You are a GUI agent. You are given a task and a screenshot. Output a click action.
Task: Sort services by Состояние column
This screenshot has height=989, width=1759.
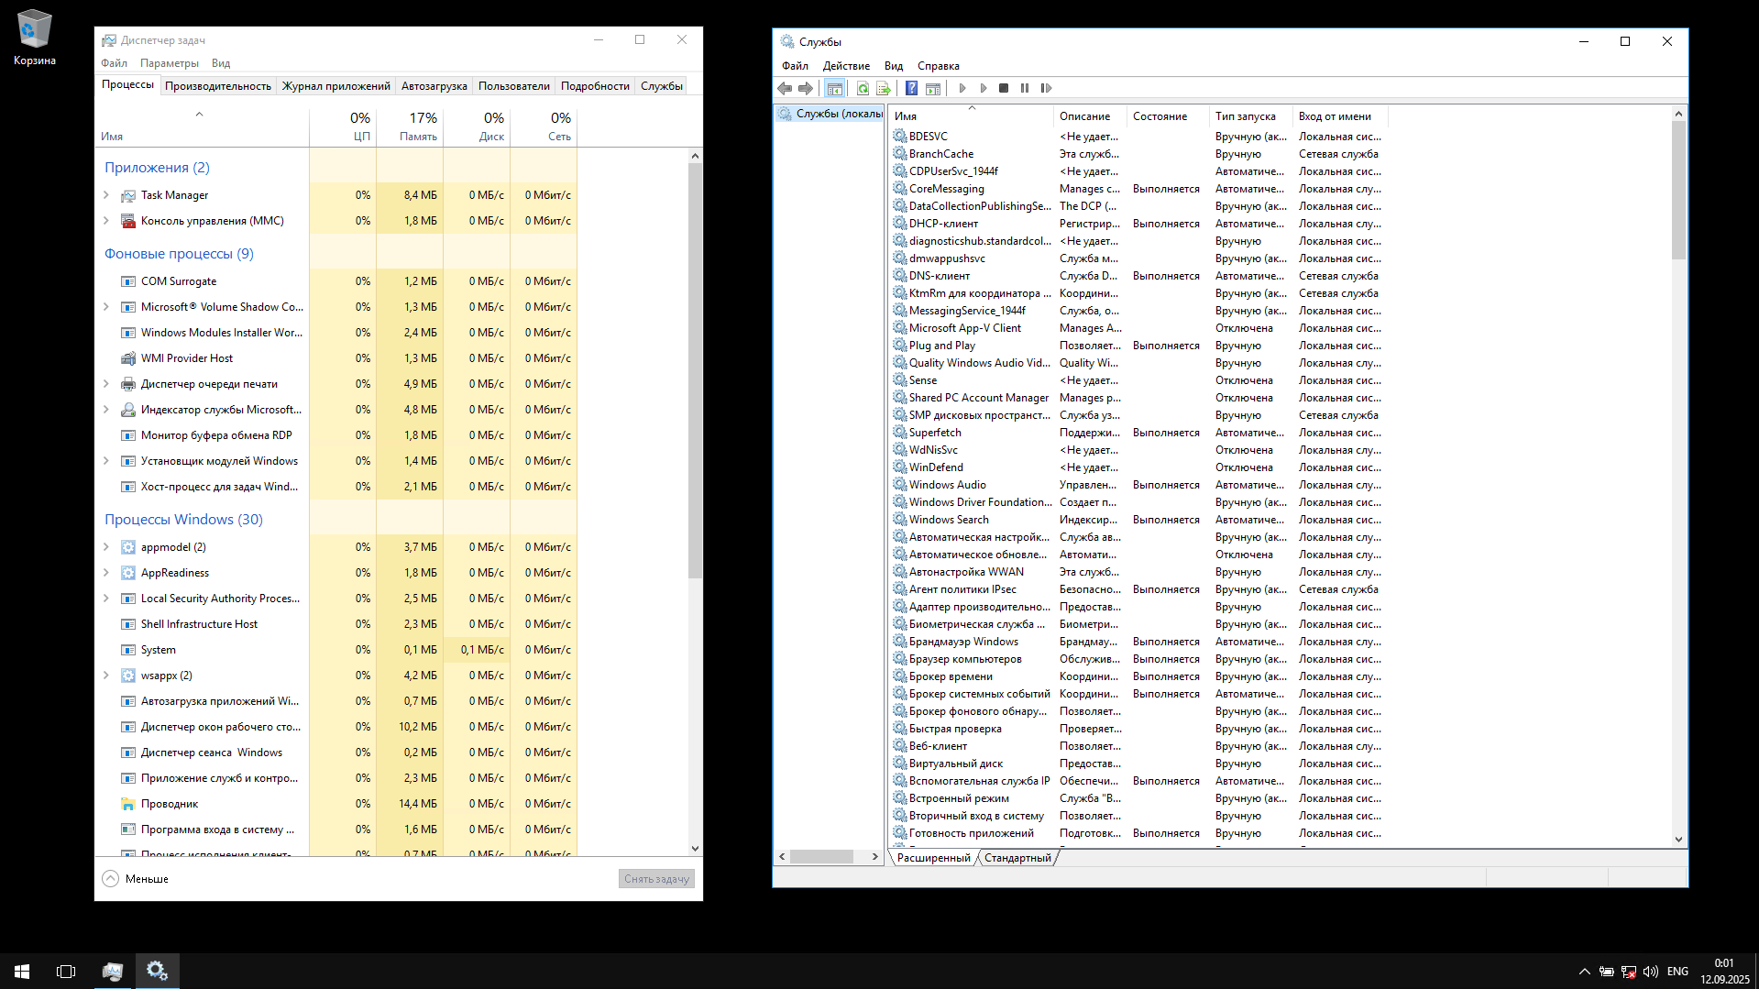tap(1168, 116)
